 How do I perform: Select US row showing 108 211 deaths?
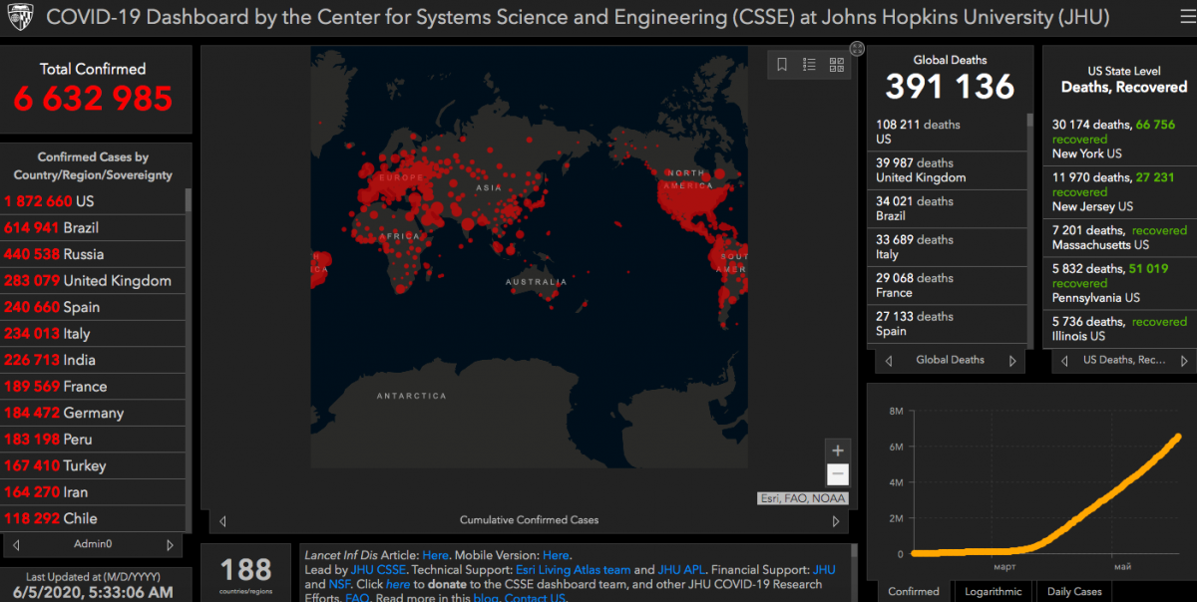[947, 132]
